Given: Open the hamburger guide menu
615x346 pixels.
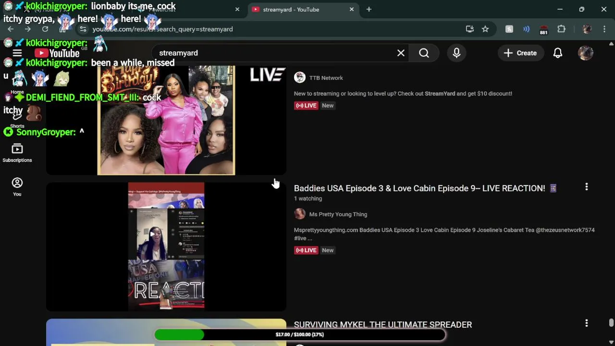Looking at the screenshot, I should coord(17,53).
